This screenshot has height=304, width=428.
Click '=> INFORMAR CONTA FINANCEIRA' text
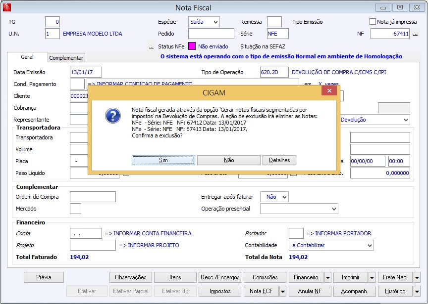coord(148,233)
